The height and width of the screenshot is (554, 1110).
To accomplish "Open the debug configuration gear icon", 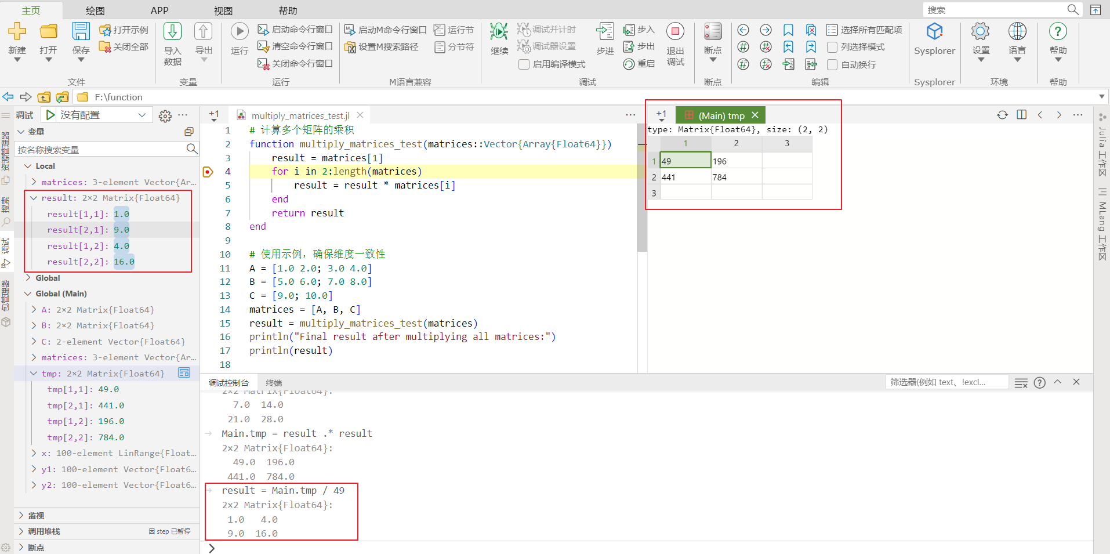I will click(165, 116).
